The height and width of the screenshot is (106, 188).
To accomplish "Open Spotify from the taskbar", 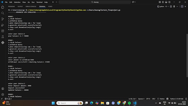I will coord(129,103).
